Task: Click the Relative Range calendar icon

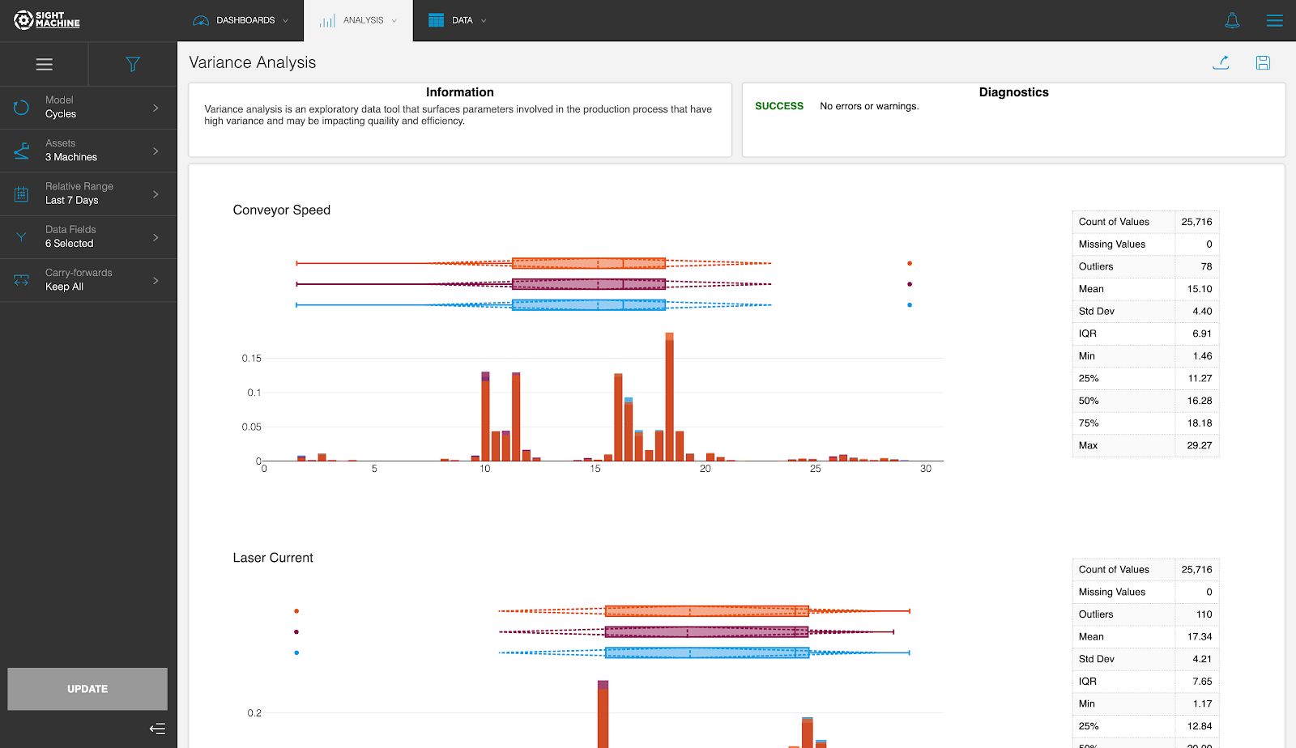Action: point(21,194)
